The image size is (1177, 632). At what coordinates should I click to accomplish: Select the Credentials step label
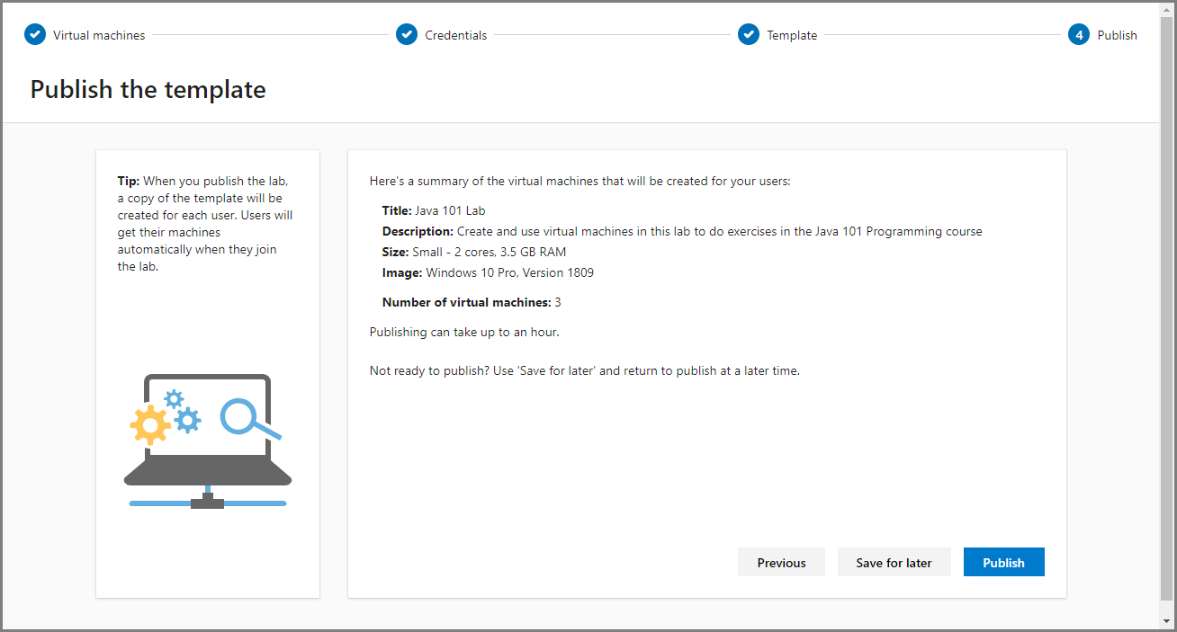point(456,35)
